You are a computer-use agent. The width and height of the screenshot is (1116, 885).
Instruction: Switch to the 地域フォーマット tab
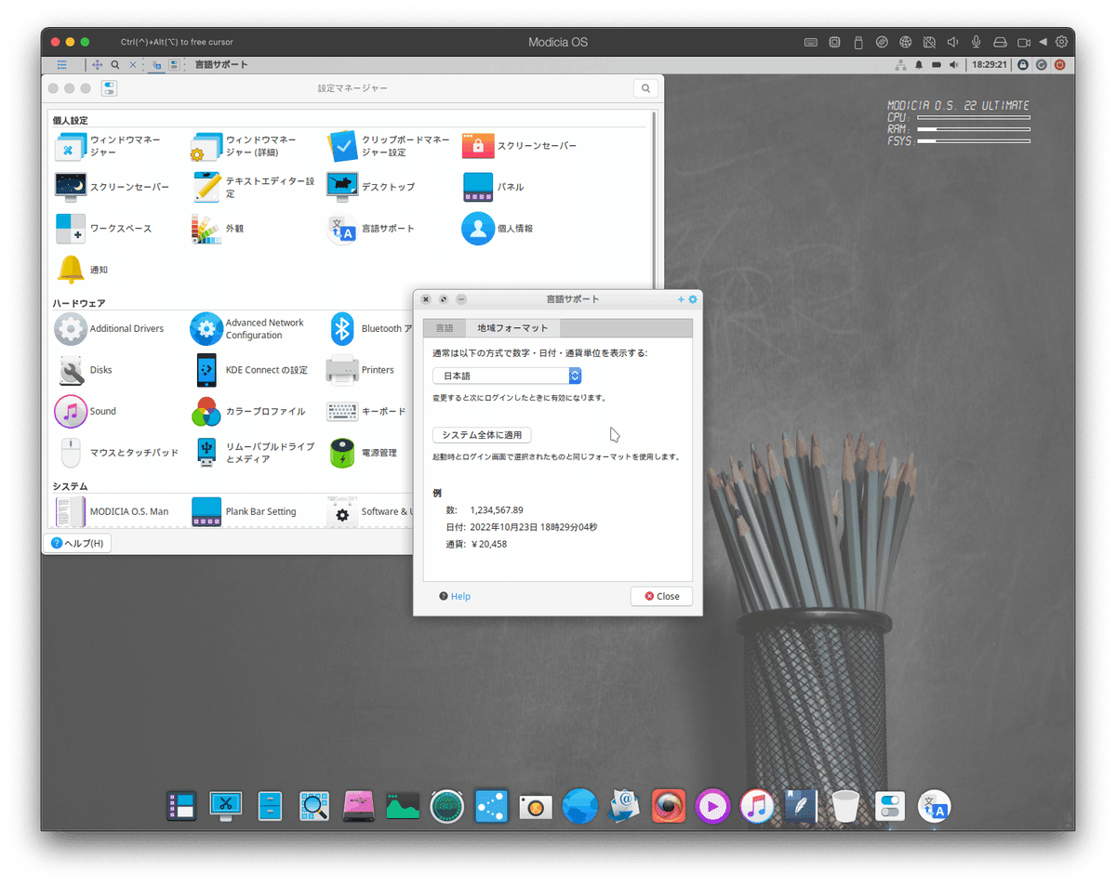click(513, 327)
